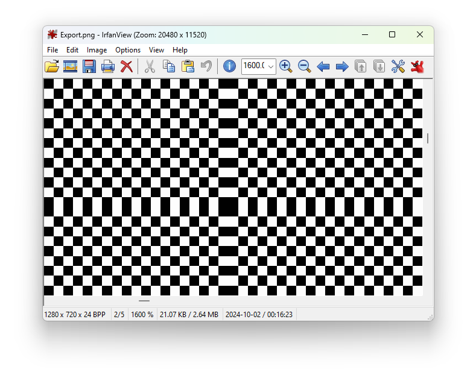The image size is (476, 372).
Task: Go to next image with right arrow
Action: [x=342, y=66]
